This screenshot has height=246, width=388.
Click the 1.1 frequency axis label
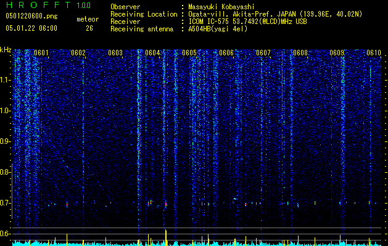click(x=5, y=80)
